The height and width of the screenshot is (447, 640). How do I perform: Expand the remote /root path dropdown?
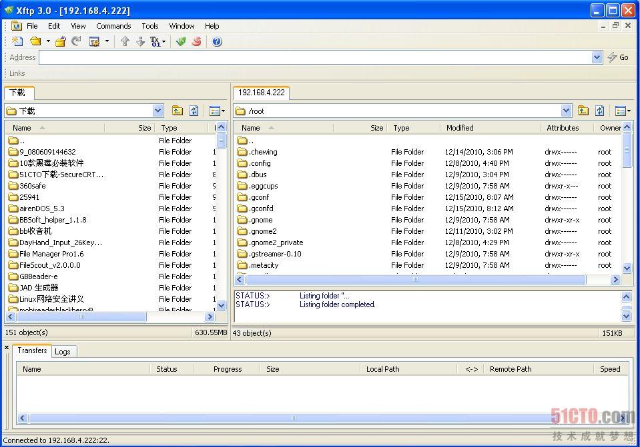pos(566,111)
